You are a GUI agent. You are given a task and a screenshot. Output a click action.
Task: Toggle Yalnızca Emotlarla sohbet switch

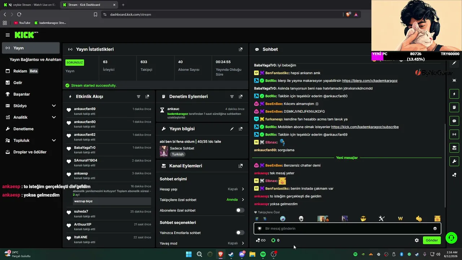point(240,233)
